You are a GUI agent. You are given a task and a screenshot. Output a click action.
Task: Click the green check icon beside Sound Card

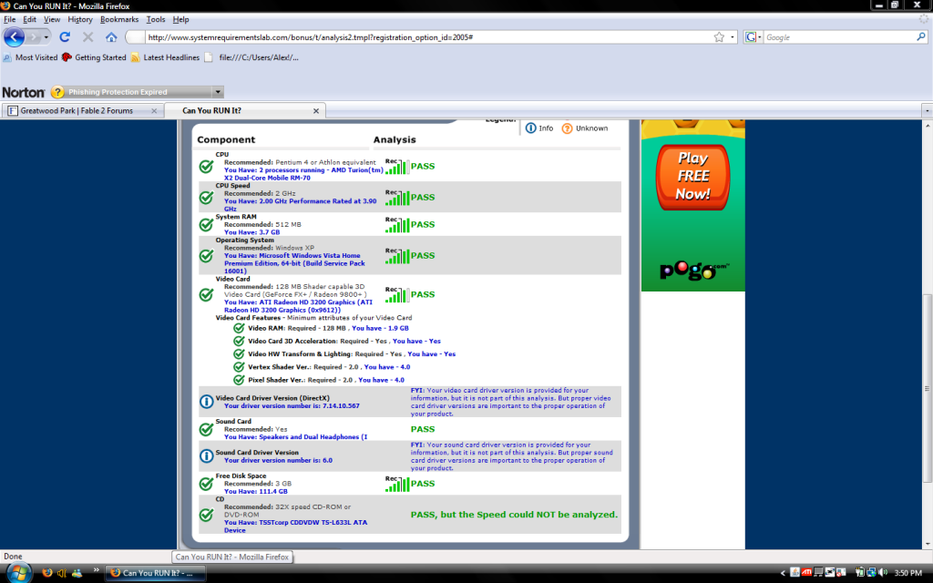207,429
